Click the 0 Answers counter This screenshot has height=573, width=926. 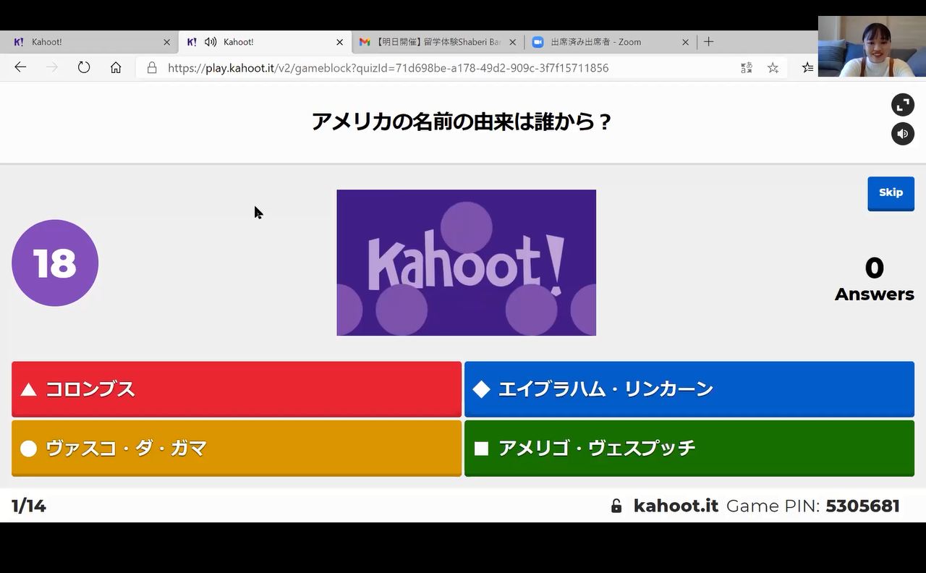coord(874,279)
